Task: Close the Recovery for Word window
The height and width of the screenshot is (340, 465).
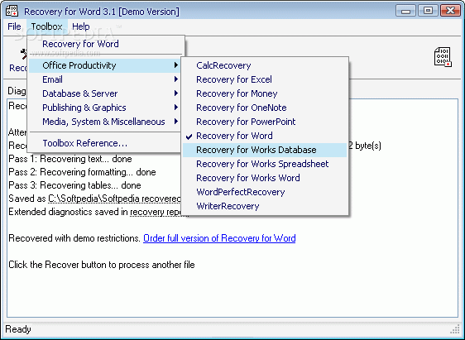Action: pos(450,11)
